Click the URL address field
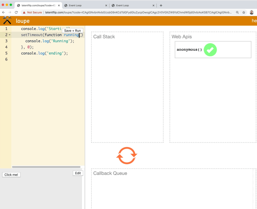Viewport: 257px width, 209px height. point(137,12)
